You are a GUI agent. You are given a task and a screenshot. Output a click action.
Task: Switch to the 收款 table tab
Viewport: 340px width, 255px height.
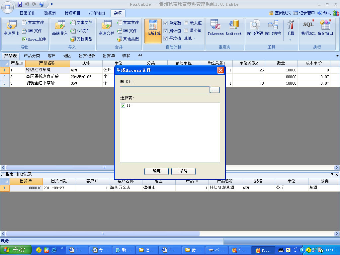[126, 56]
